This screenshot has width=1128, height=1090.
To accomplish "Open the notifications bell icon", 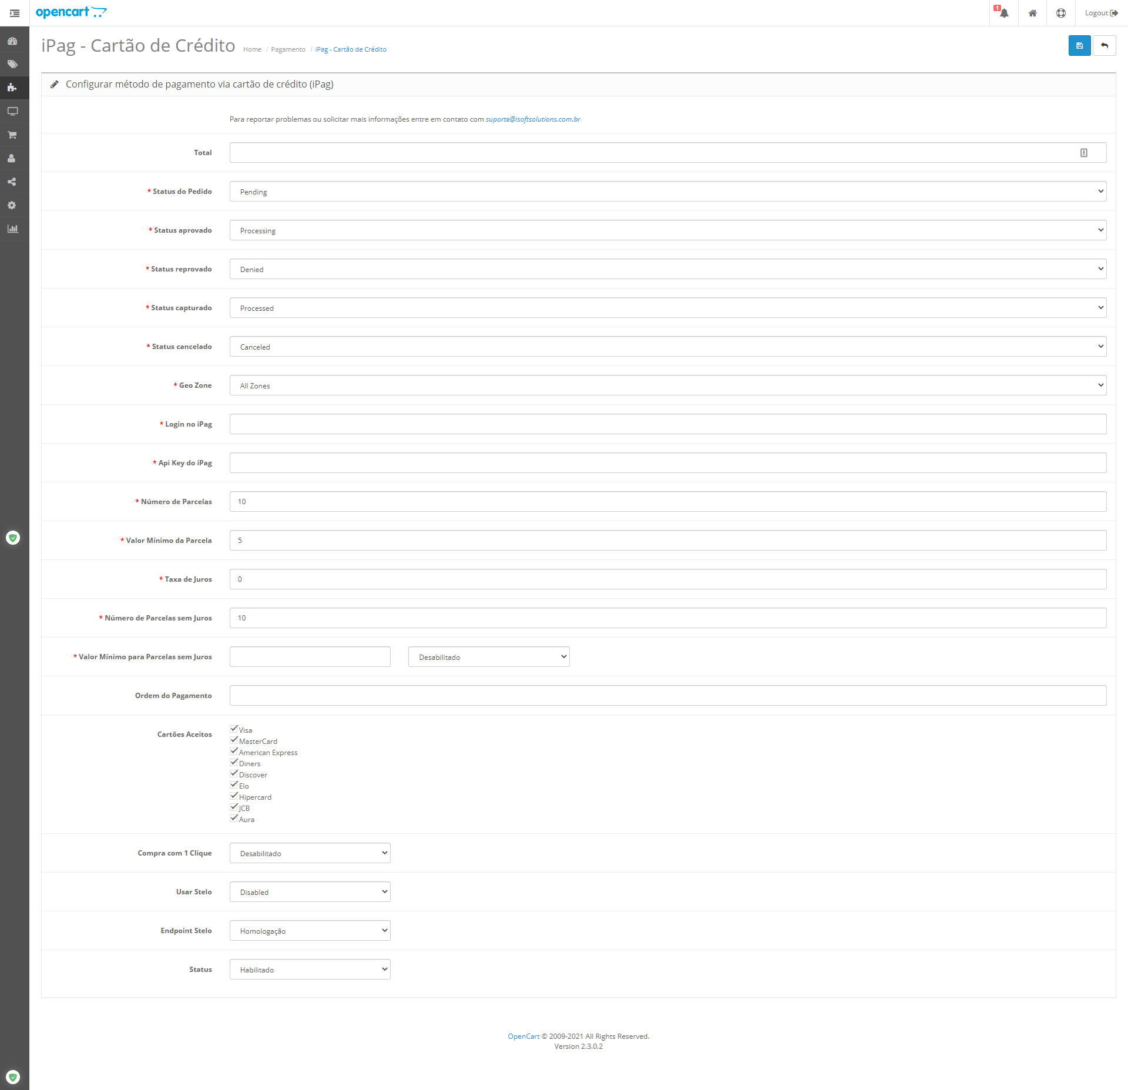I will pyautogui.click(x=1003, y=13).
